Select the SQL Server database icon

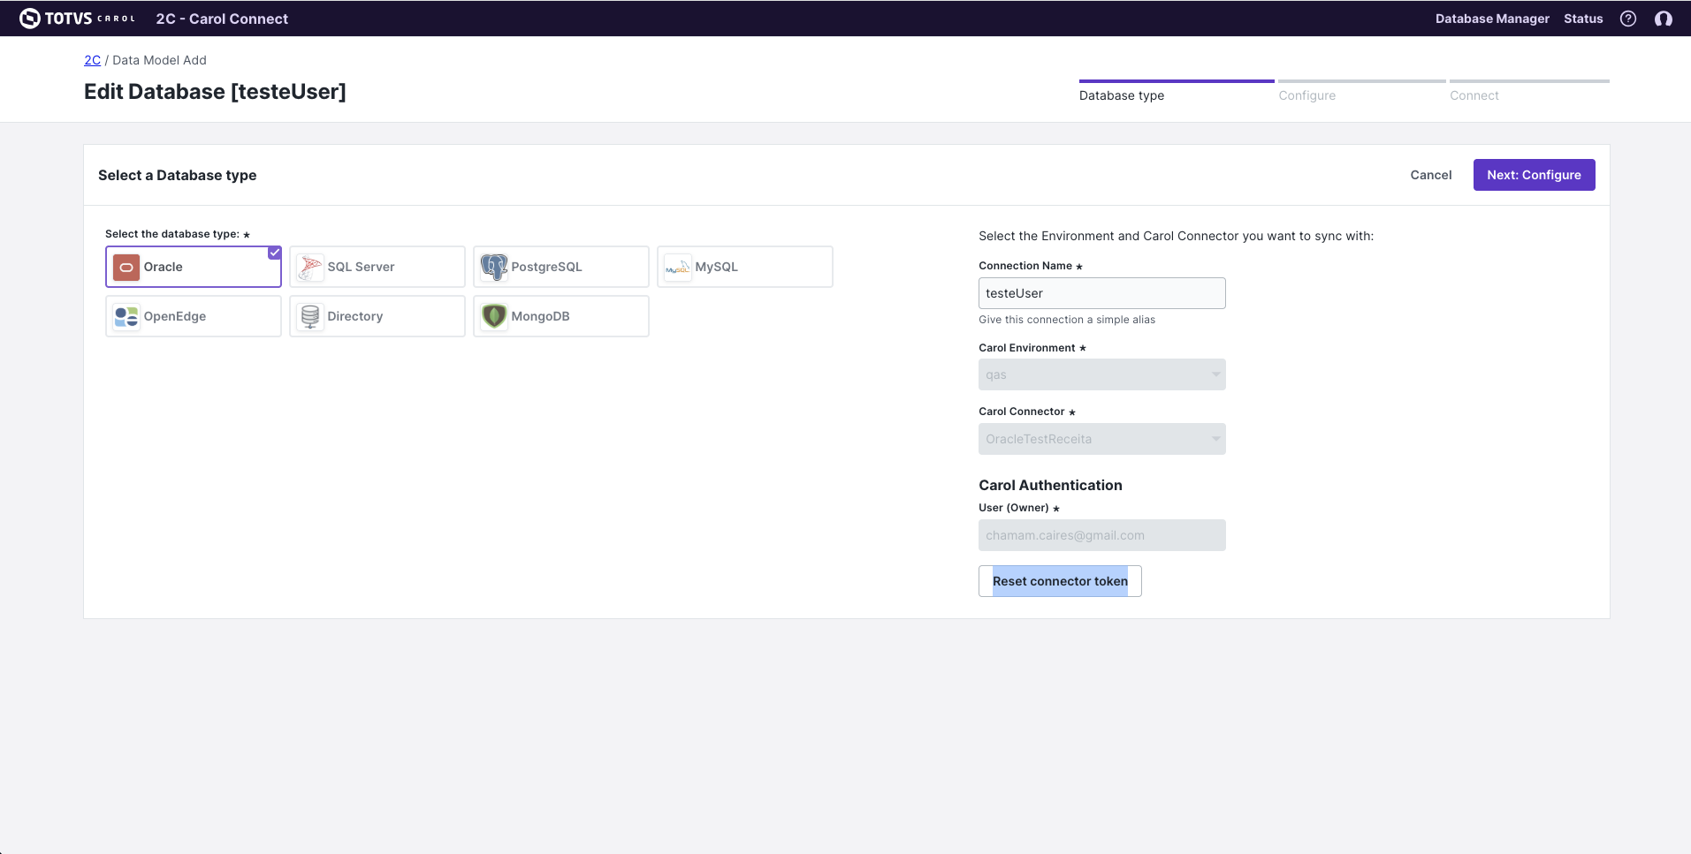point(309,266)
